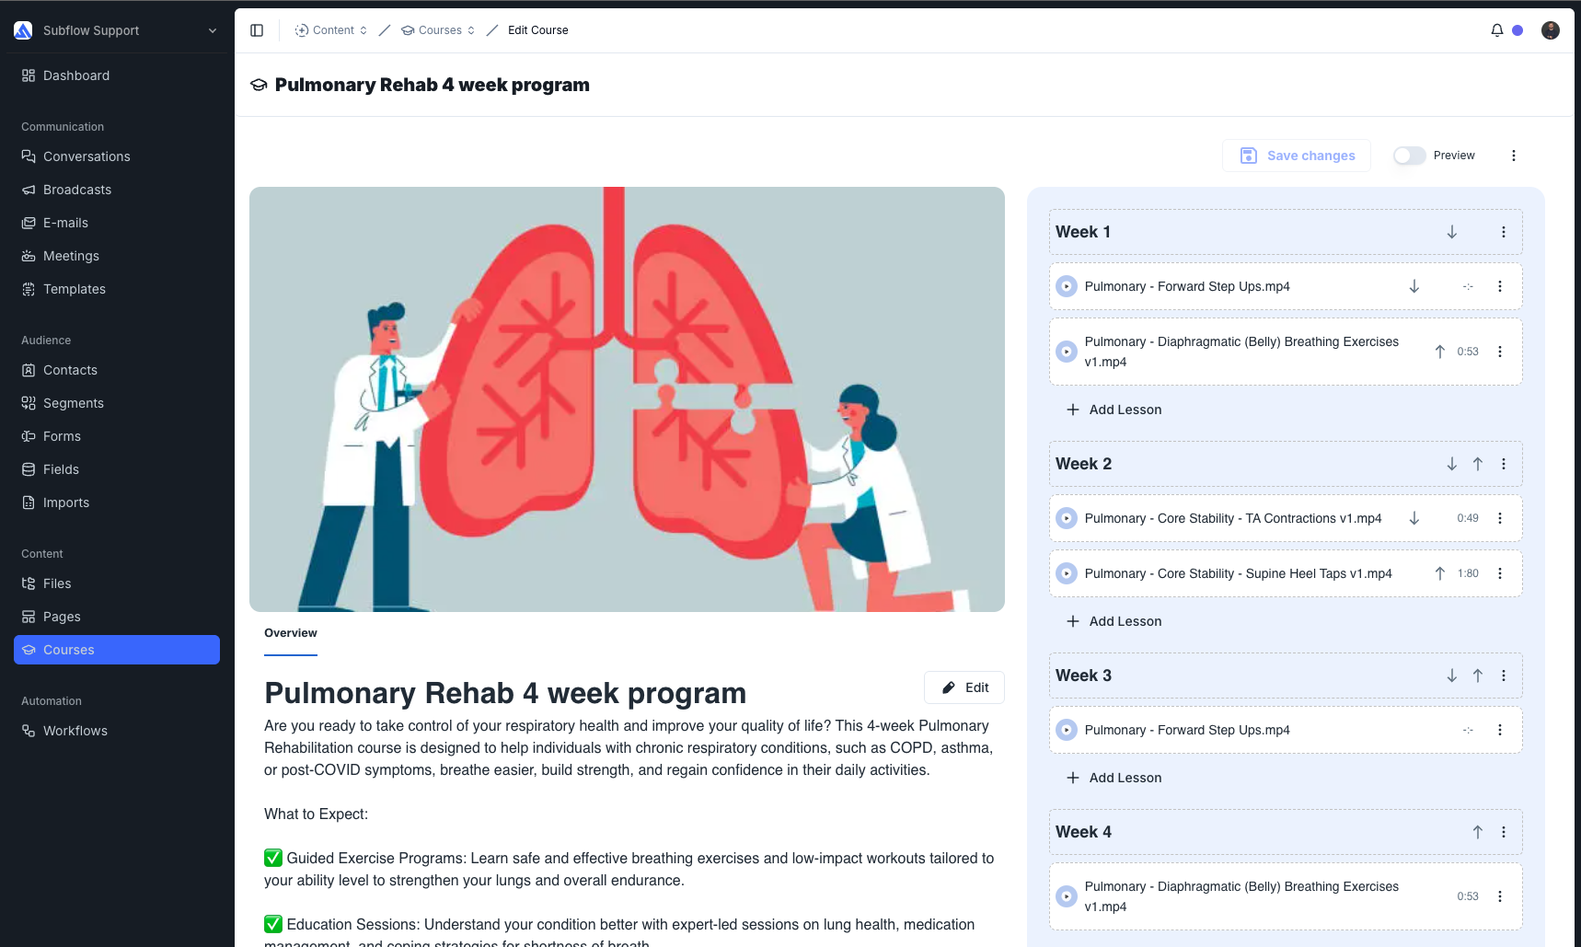Screen dimensions: 1581x947
Task: Move Week 2 section down
Action: (x=1451, y=464)
